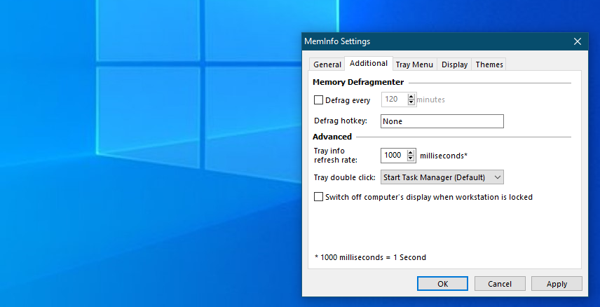Click the Apply button

coord(557,284)
